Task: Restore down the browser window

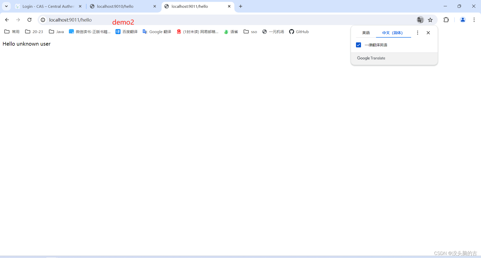Action: [x=459, y=6]
